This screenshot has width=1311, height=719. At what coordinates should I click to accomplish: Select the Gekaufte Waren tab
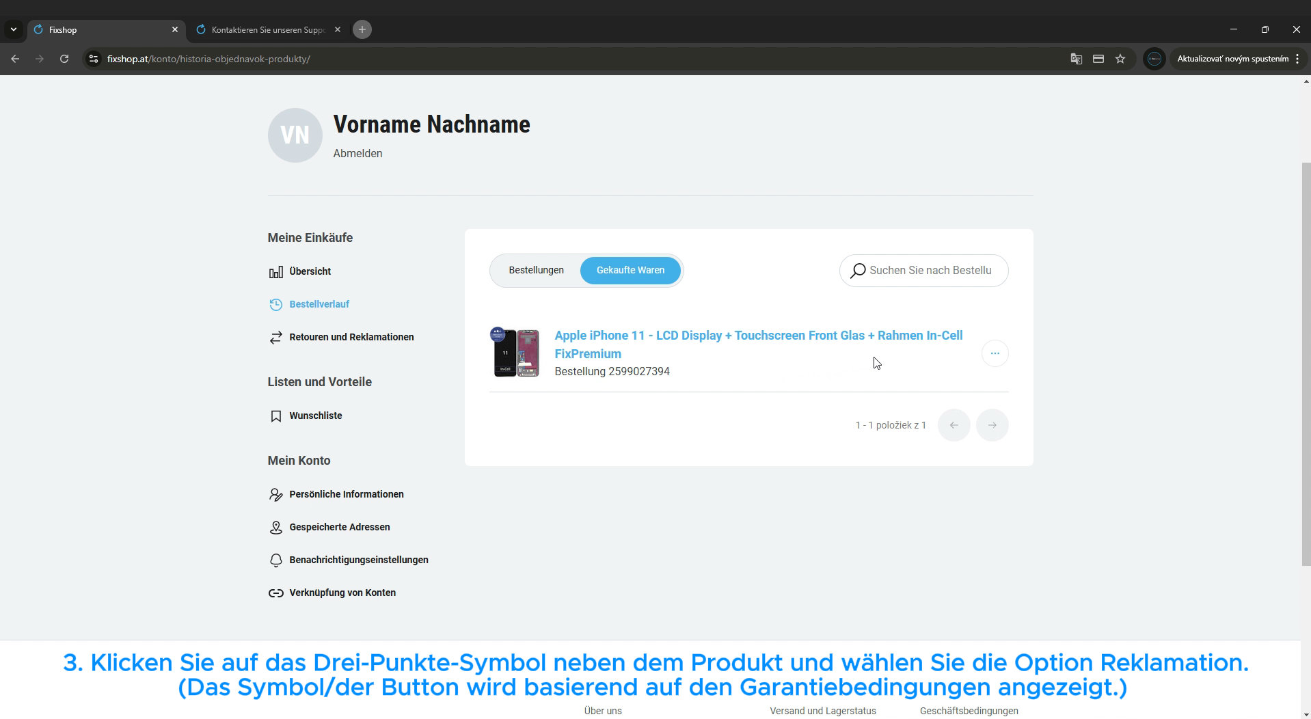[x=630, y=271]
